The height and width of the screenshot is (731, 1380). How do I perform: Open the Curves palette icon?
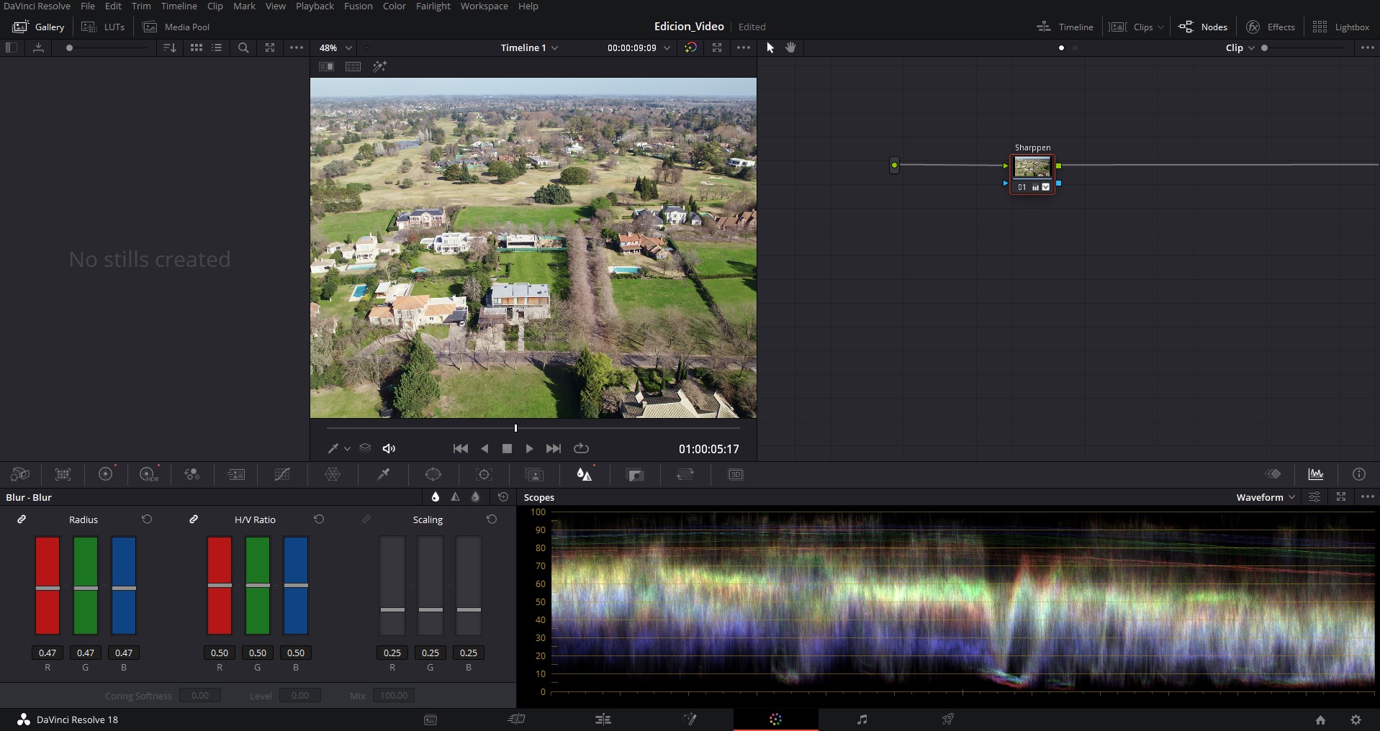click(x=282, y=474)
